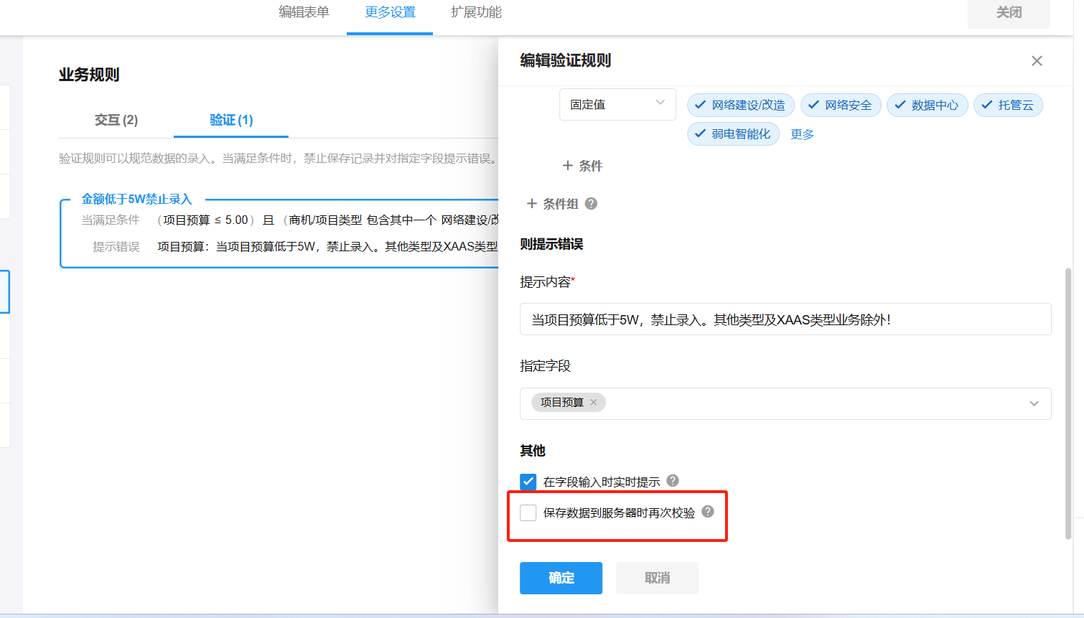The height and width of the screenshot is (618, 1084).
Task: Enable 保存数据到服务器时再次校验 checkbox
Action: tap(528, 512)
